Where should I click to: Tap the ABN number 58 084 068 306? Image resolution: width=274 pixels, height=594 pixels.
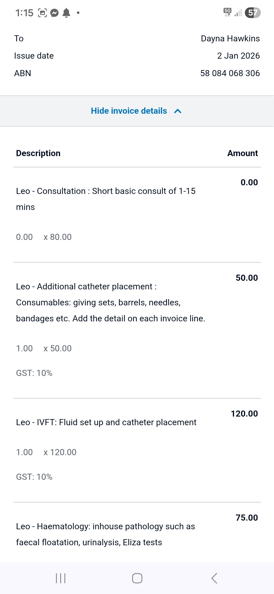(x=230, y=73)
